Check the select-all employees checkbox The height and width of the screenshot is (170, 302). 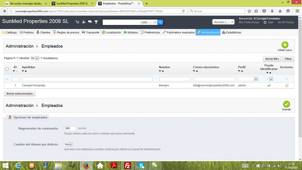click(x=7, y=69)
